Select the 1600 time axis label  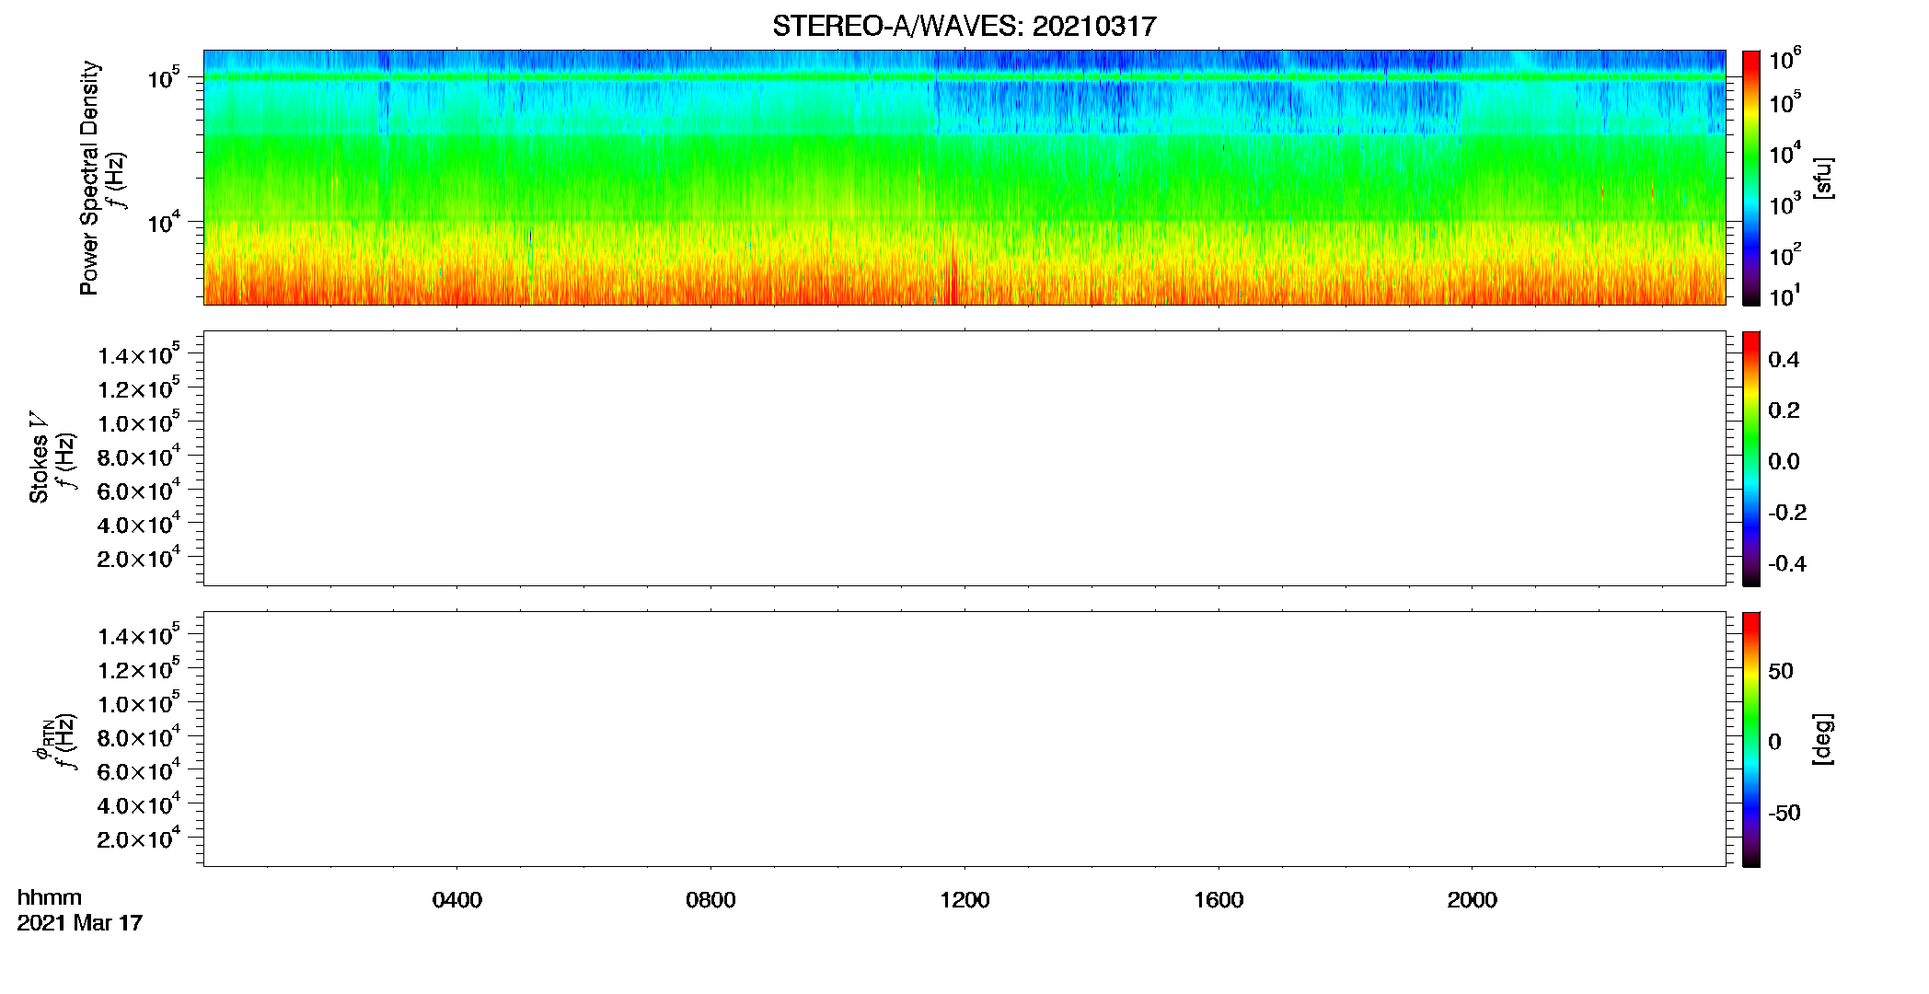[x=1219, y=900]
